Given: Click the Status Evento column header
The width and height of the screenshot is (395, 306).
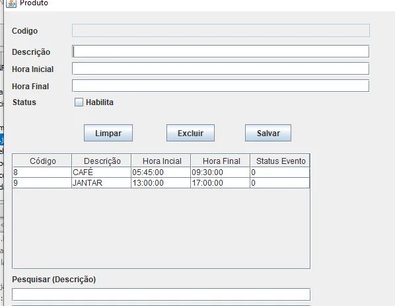Looking at the screenshot, I should coord(280,161).
